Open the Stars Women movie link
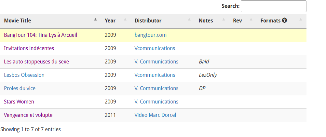Image resolution: width=326 pixels, height=137 pixels. pyautogui.click(x=19, y=102)
